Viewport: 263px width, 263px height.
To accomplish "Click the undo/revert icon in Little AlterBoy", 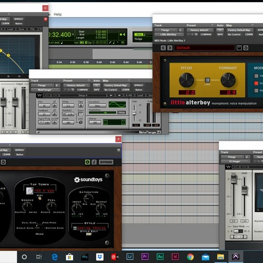I will tap(246, 48).
